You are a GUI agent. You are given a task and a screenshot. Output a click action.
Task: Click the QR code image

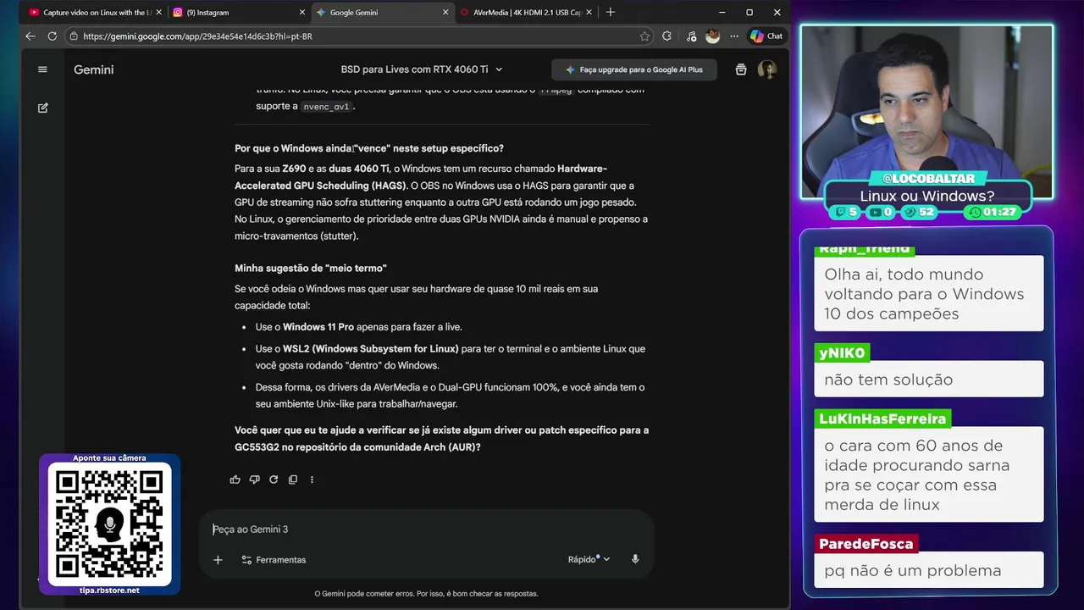tap(109, 524)
